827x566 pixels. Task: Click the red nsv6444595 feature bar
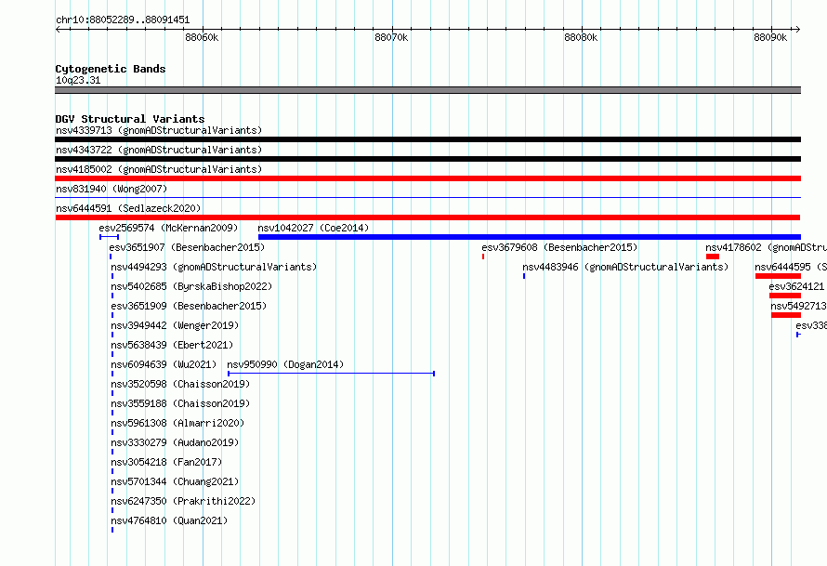pos(778,276)
